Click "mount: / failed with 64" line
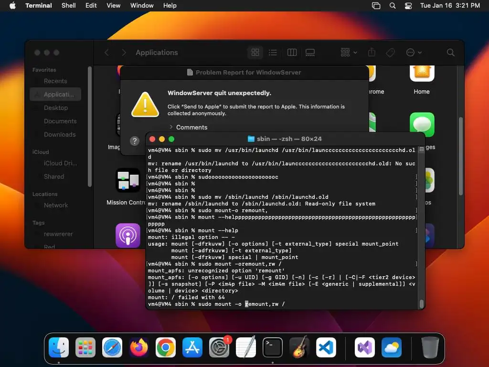489x367 pixels. tap(186, 297)
